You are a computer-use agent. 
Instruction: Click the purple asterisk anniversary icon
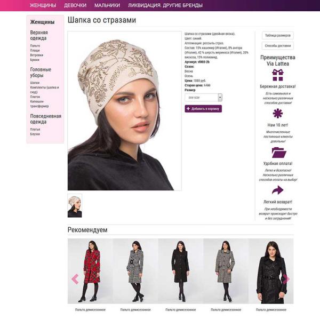pyautogui.click(x=277, y=114)
